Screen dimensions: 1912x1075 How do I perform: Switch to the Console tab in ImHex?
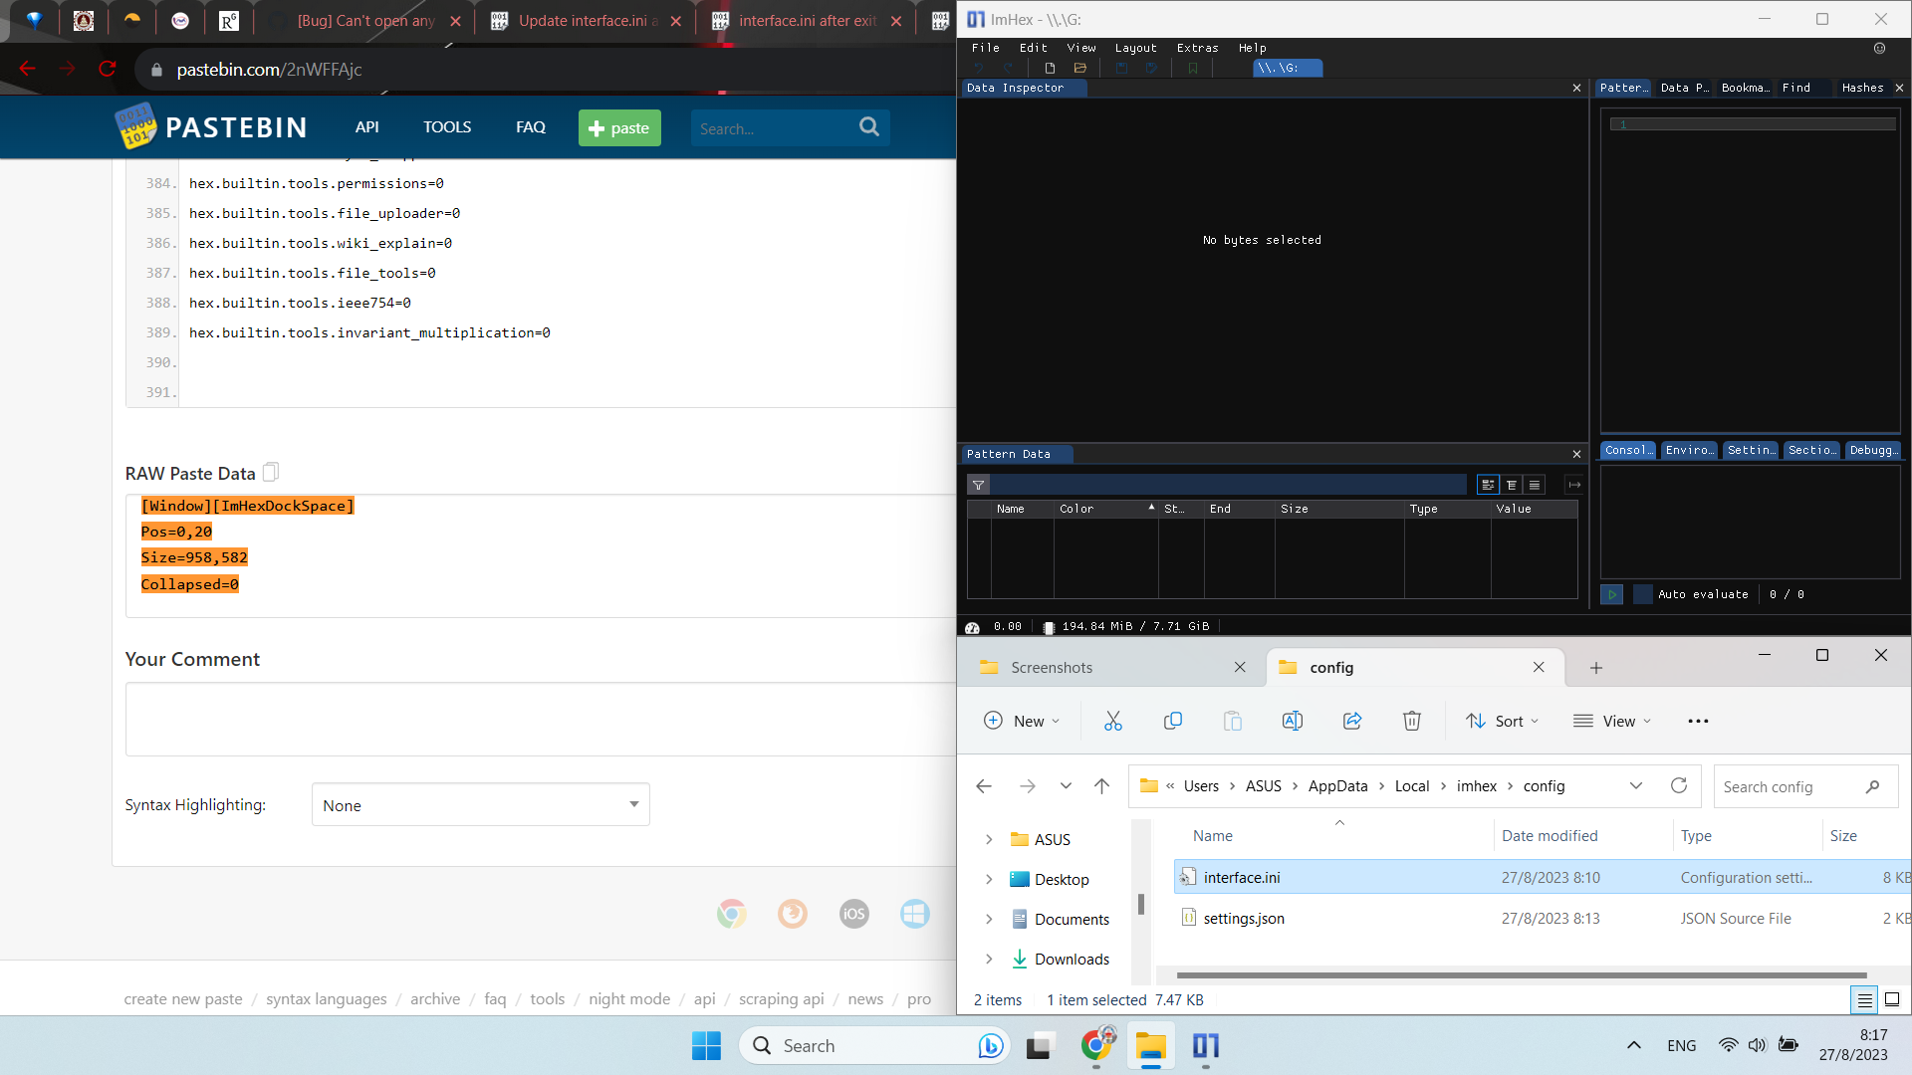[1628, 450]
